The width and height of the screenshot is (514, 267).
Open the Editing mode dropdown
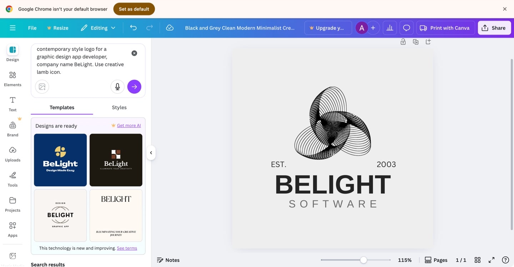(98, 27)
